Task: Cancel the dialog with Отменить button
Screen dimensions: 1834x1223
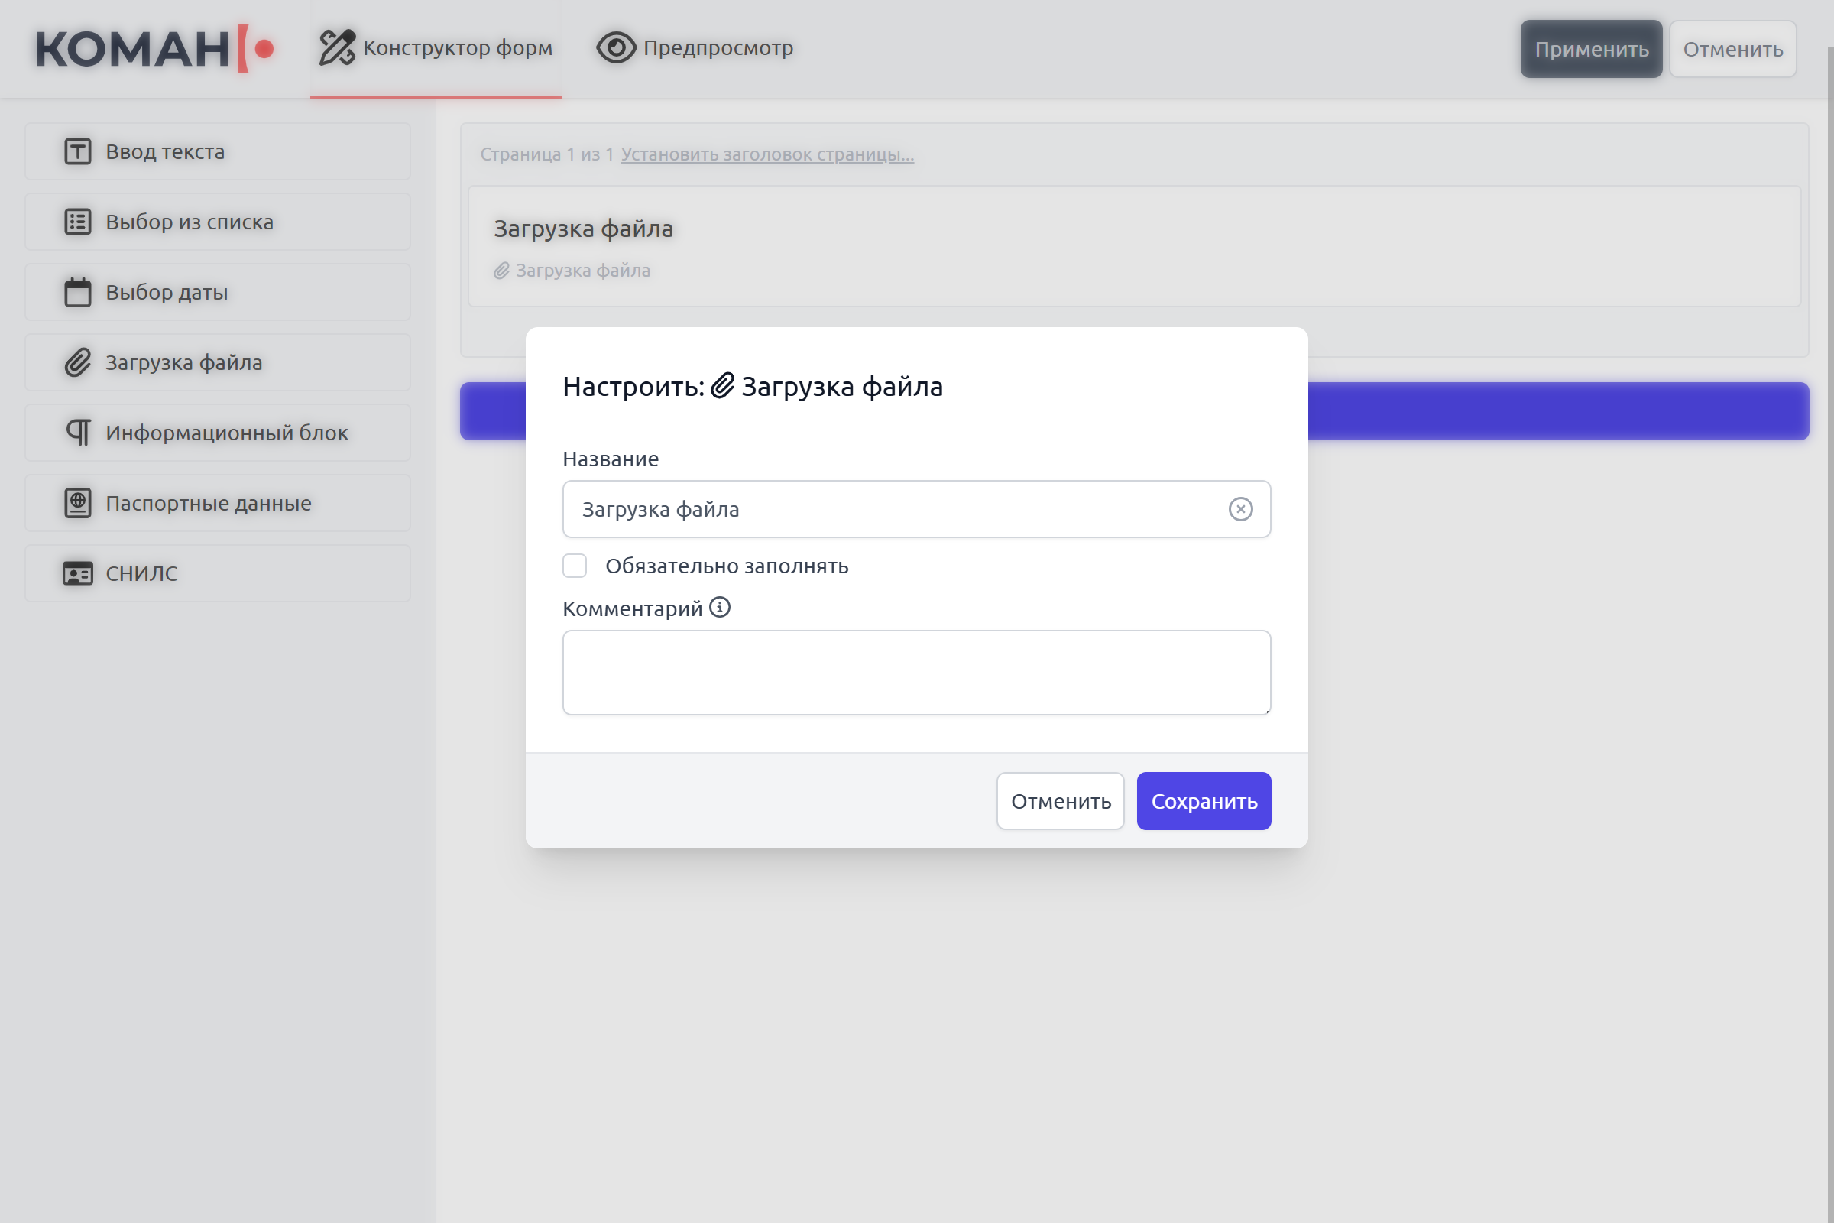Action: pyautogui.click(x=1060, y=801)
